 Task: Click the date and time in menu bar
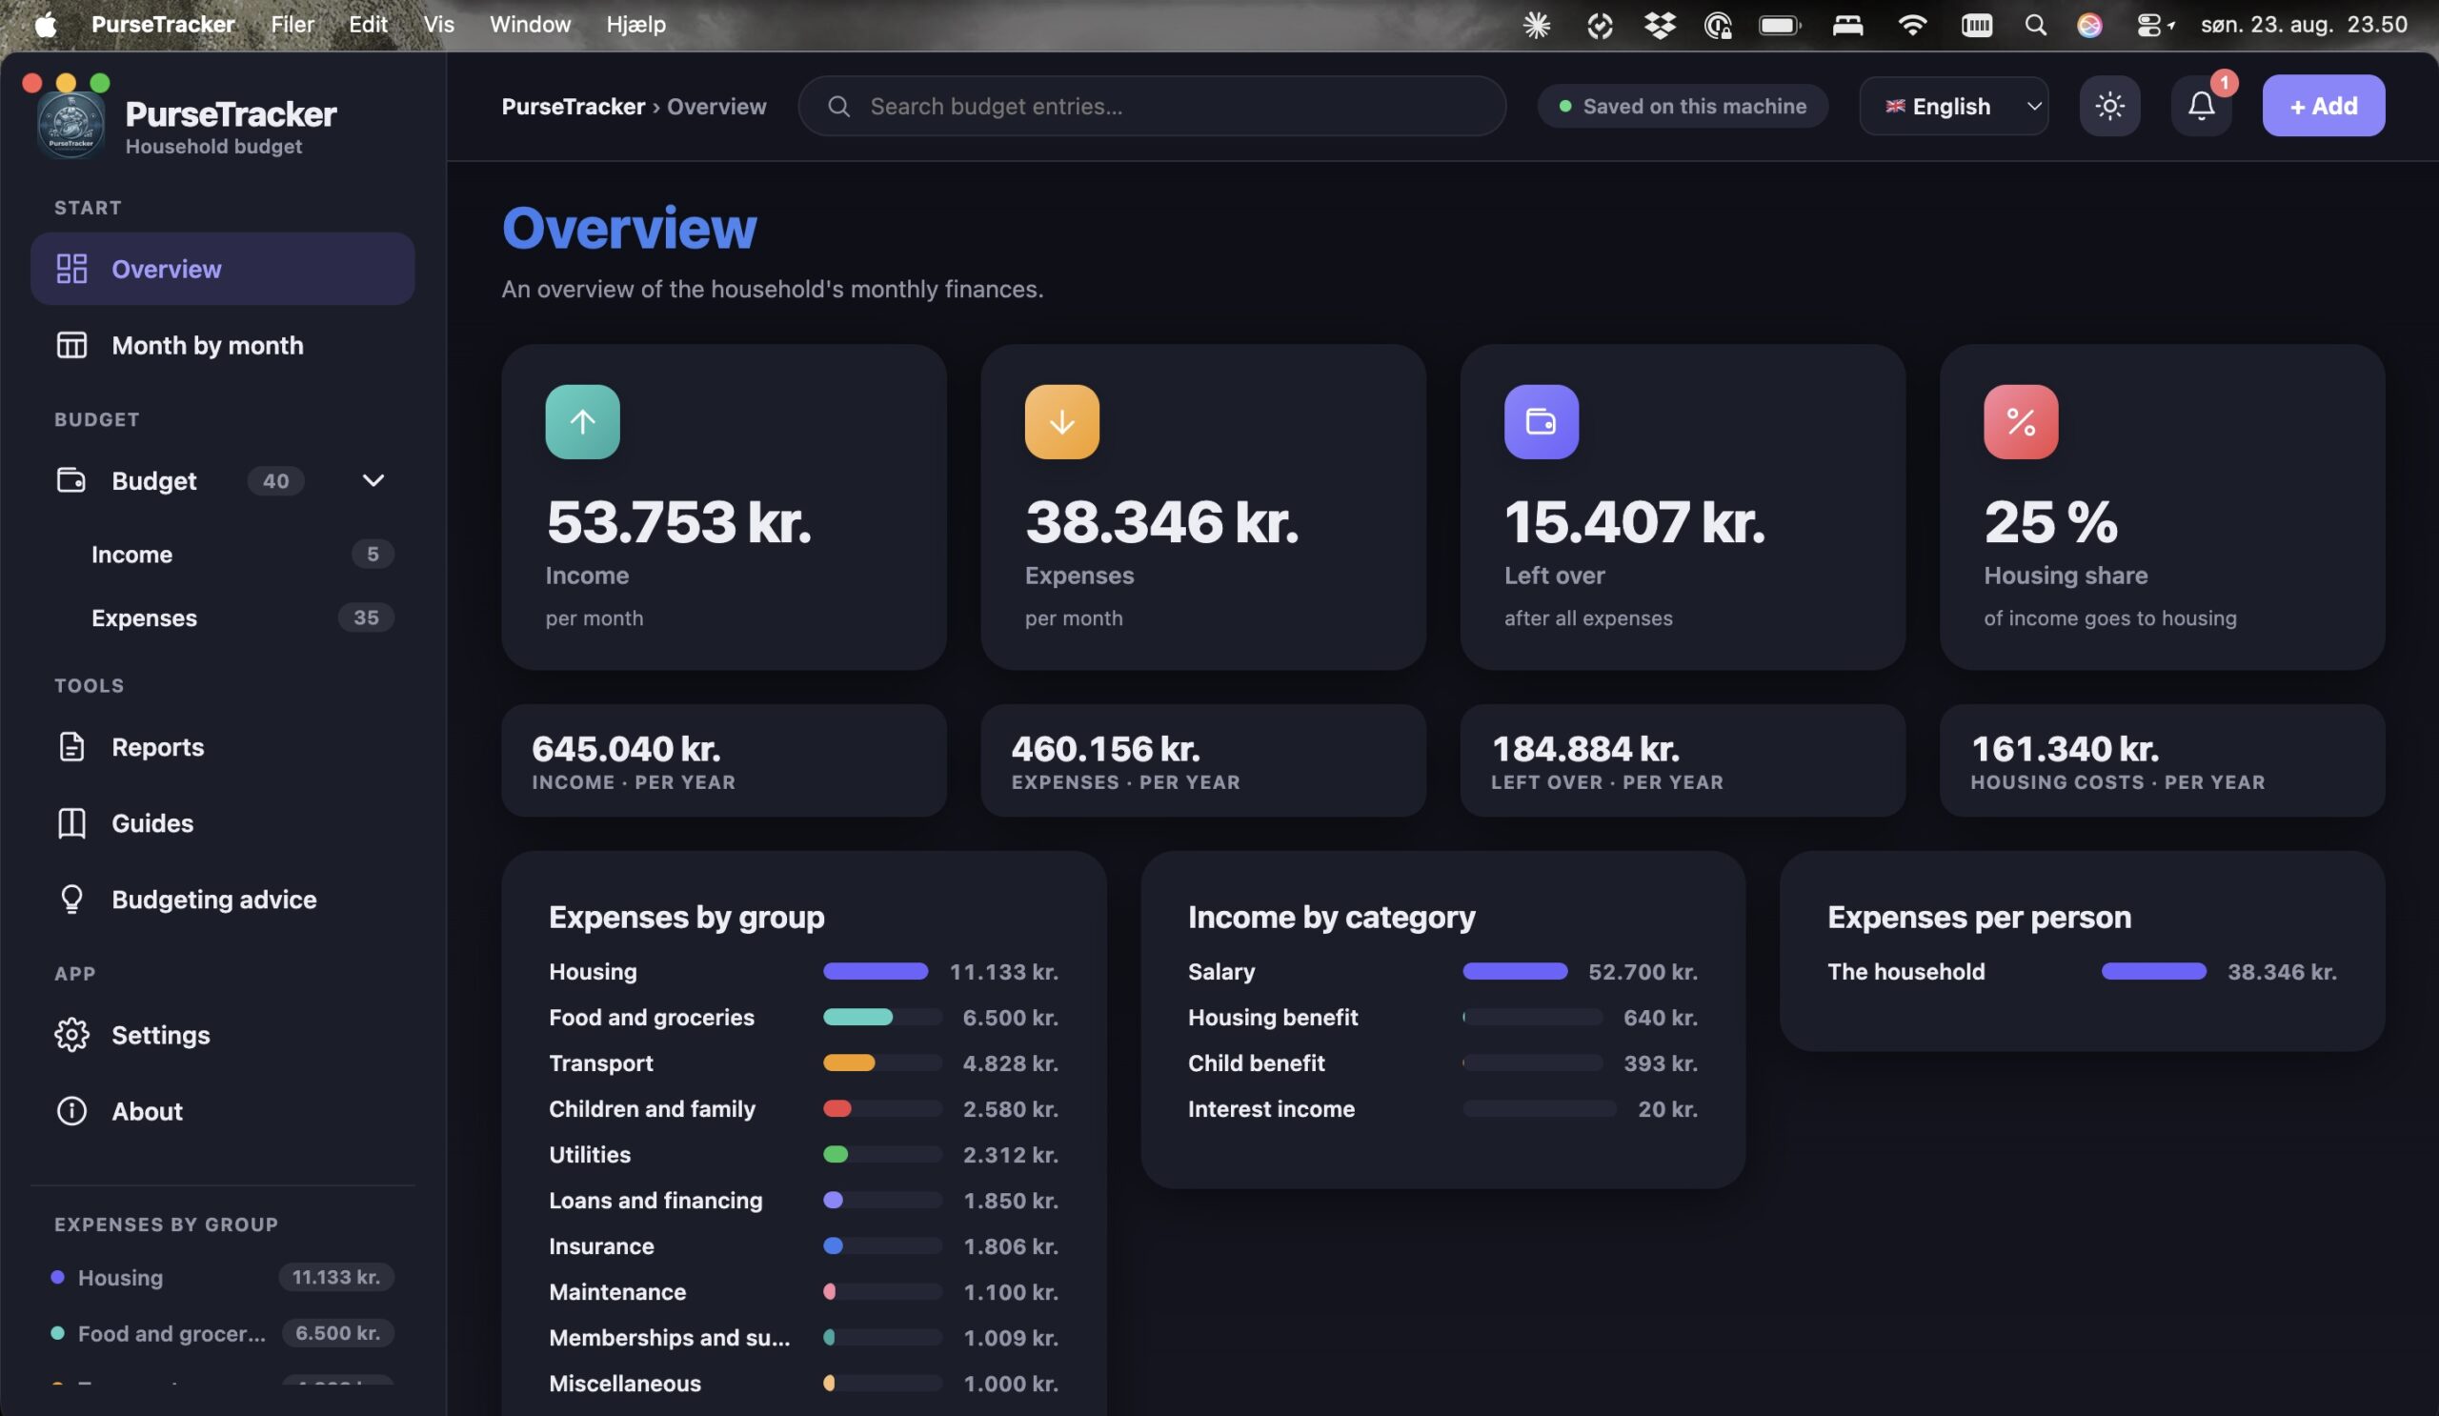2304,24
